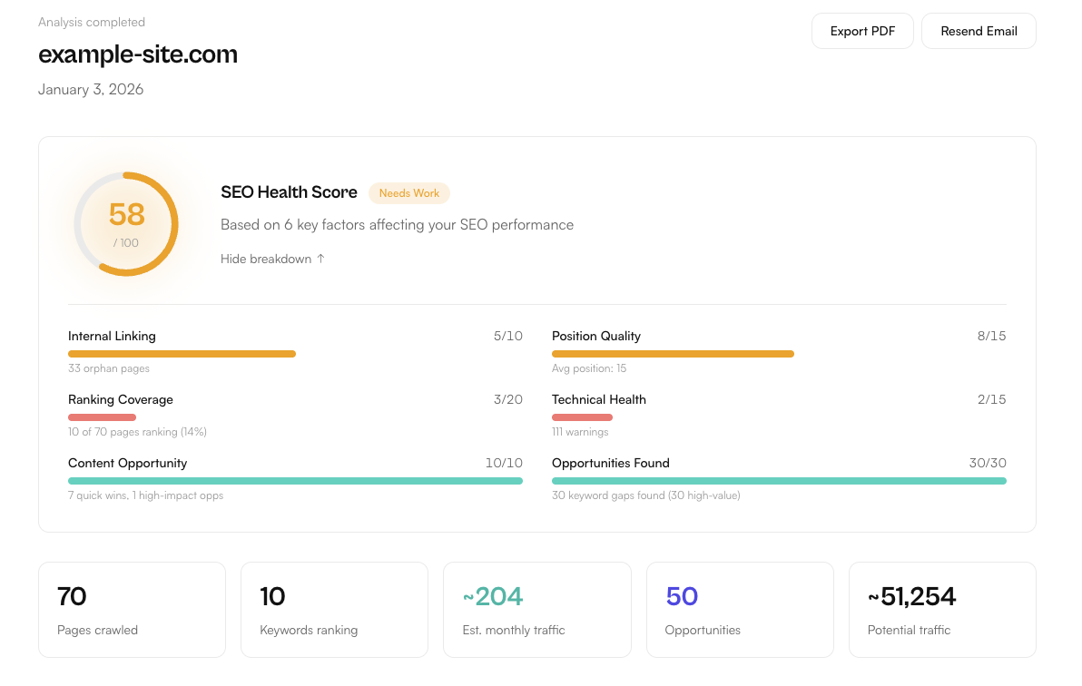Select the Needs Work status badge

pyautogui.click(x=409, y=192)
